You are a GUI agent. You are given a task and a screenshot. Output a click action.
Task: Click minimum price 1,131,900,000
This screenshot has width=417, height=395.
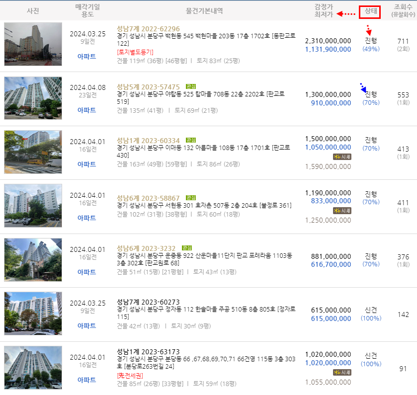click(x=328, y=50)
